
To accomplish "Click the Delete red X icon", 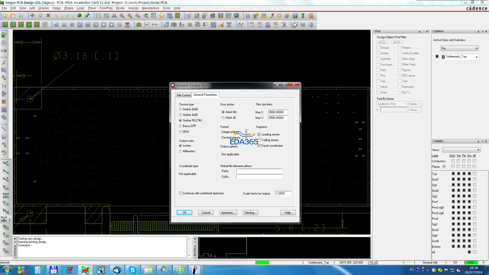I will point(48,16).
